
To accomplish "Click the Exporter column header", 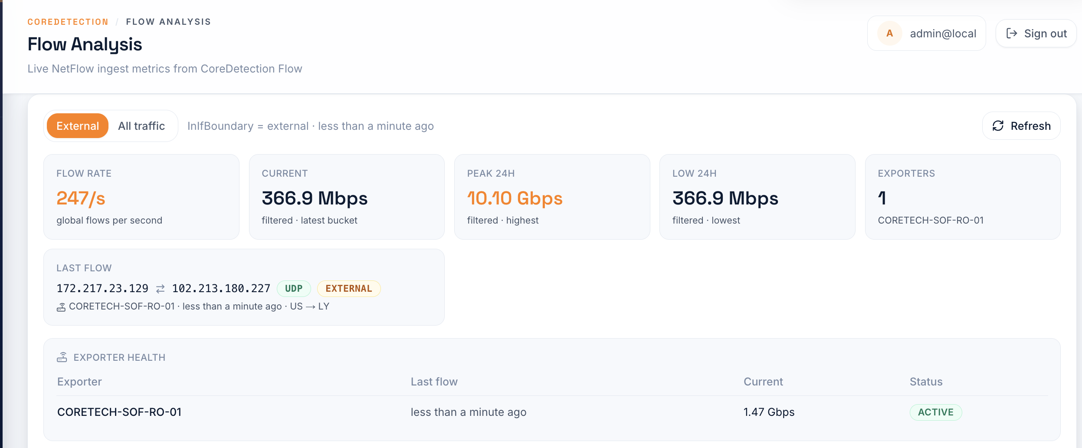I will click(79, 382).
